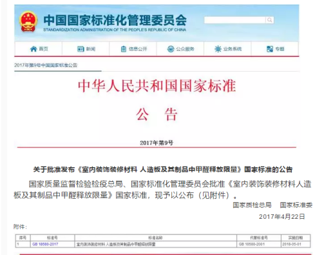Click the search magnifier icon
This screenshot has width=315, height=255.
tap(269, 20)
